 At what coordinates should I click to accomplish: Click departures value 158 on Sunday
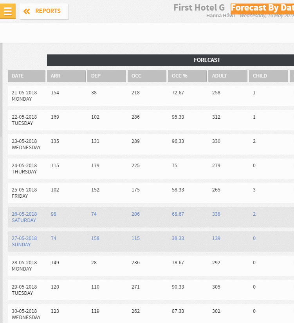pyautogui.click(x=96, y=238)
